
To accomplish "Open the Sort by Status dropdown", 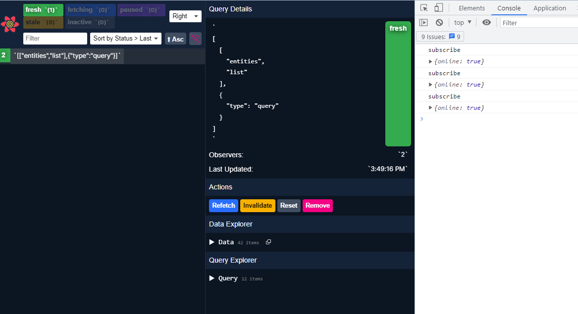I will (126, 39).
